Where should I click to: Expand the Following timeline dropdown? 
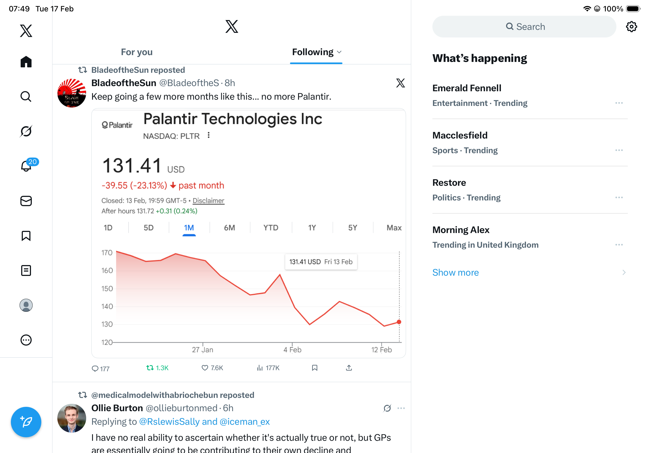tap(339, 52)
